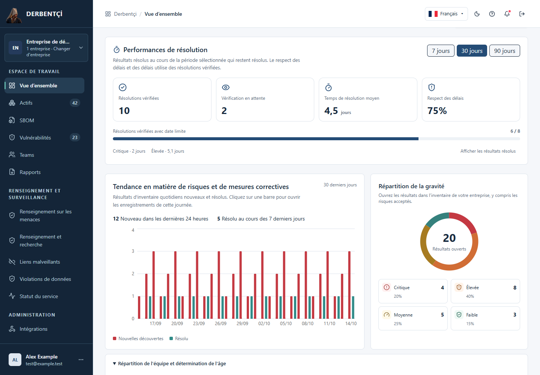Click 'Élevée · 5,1 jours' text
Image resolution: width=540 pixels, height=375 pixels.
point(168,151)
